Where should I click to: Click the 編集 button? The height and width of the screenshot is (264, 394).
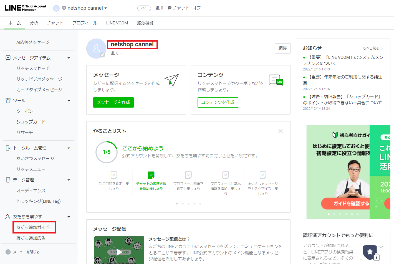tap(283, 48)
